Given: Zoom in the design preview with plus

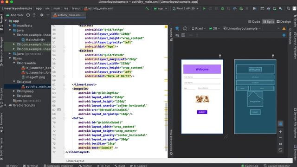Looking at the screenshot, I should point(280,132).
